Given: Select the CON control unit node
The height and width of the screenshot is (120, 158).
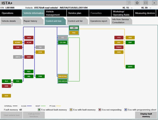Looking at the screenshot, I should click(40, 52).
